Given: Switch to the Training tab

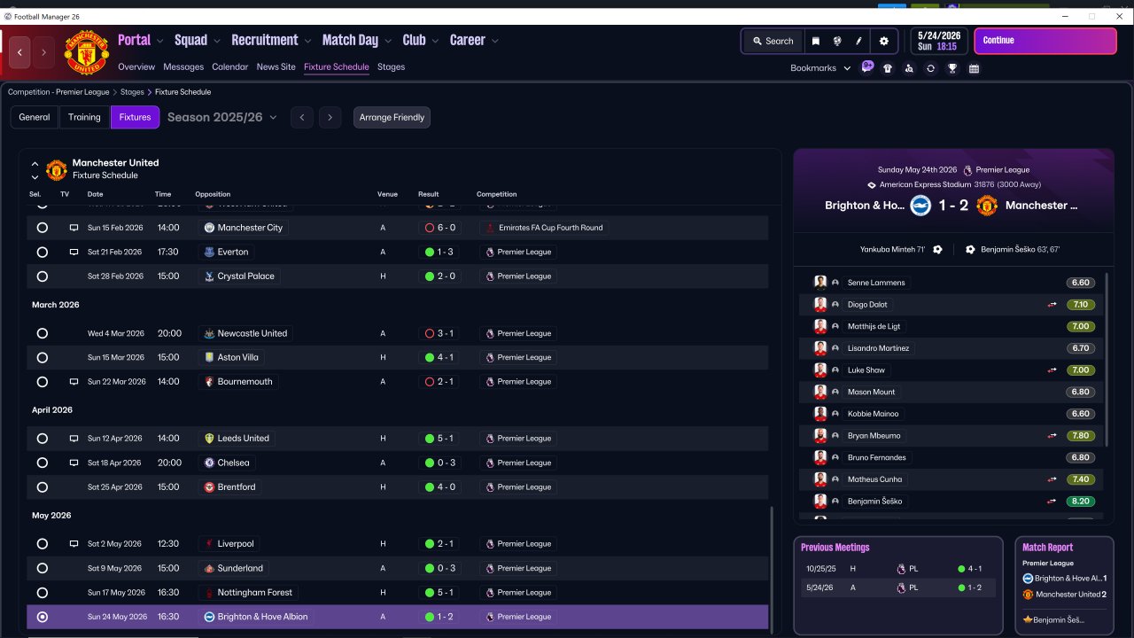Looking at the screenshot, I should pyautogui.click(x=84, y=117).
